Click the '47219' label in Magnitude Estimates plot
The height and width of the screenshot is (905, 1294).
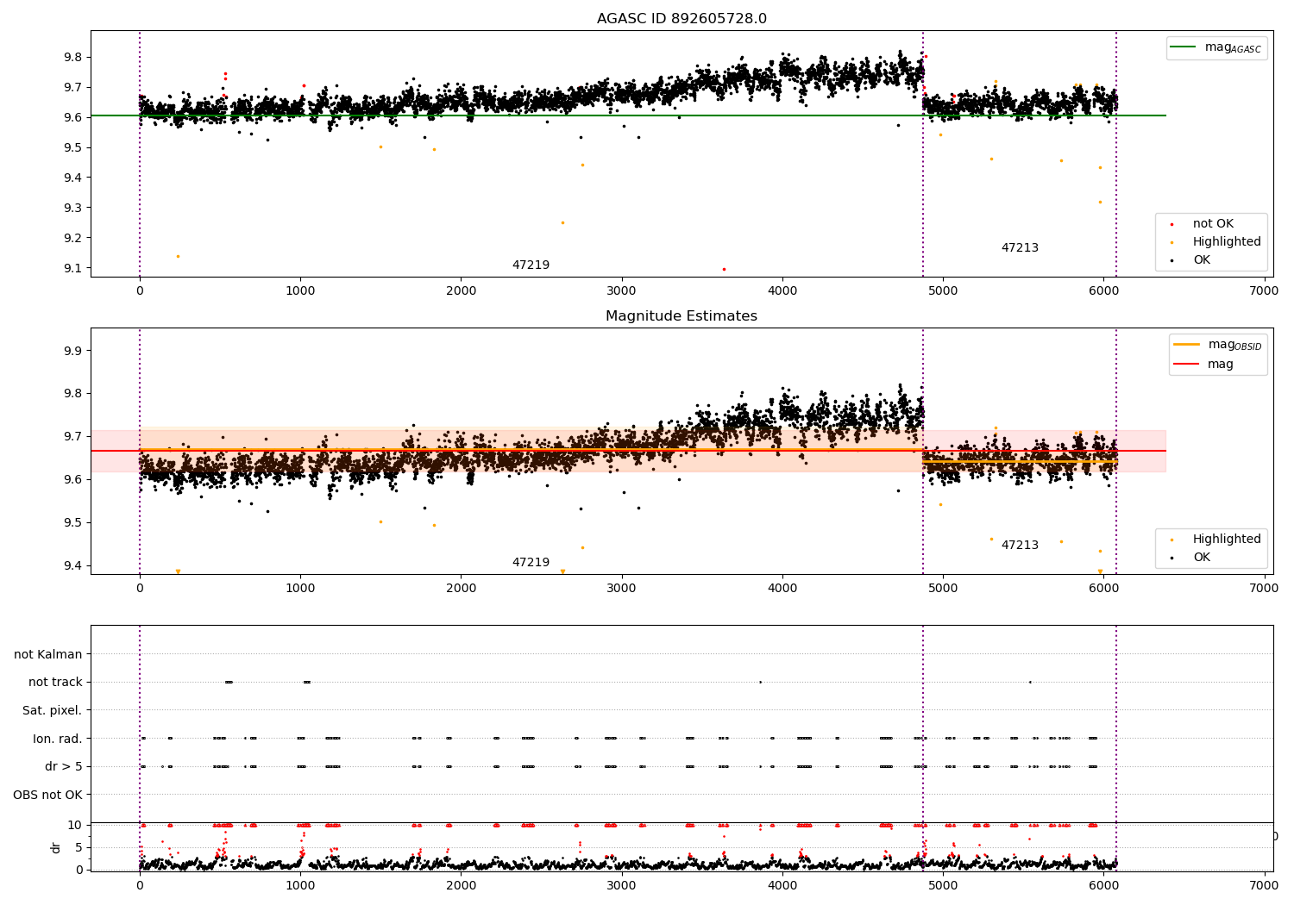(x=531, y=563)
